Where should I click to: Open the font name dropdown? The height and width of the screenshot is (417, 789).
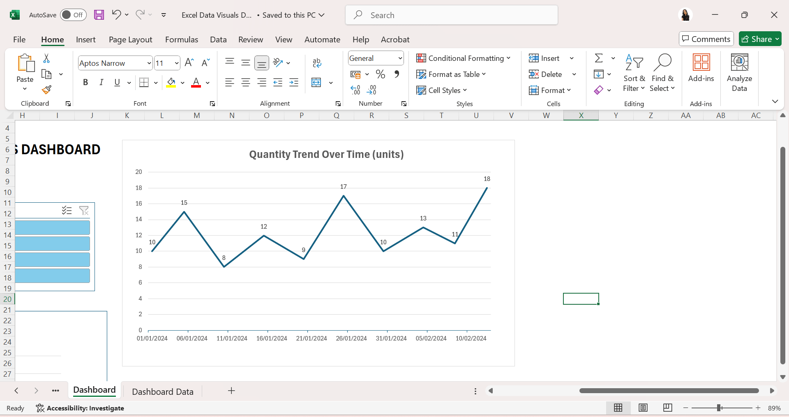[149, 63]
